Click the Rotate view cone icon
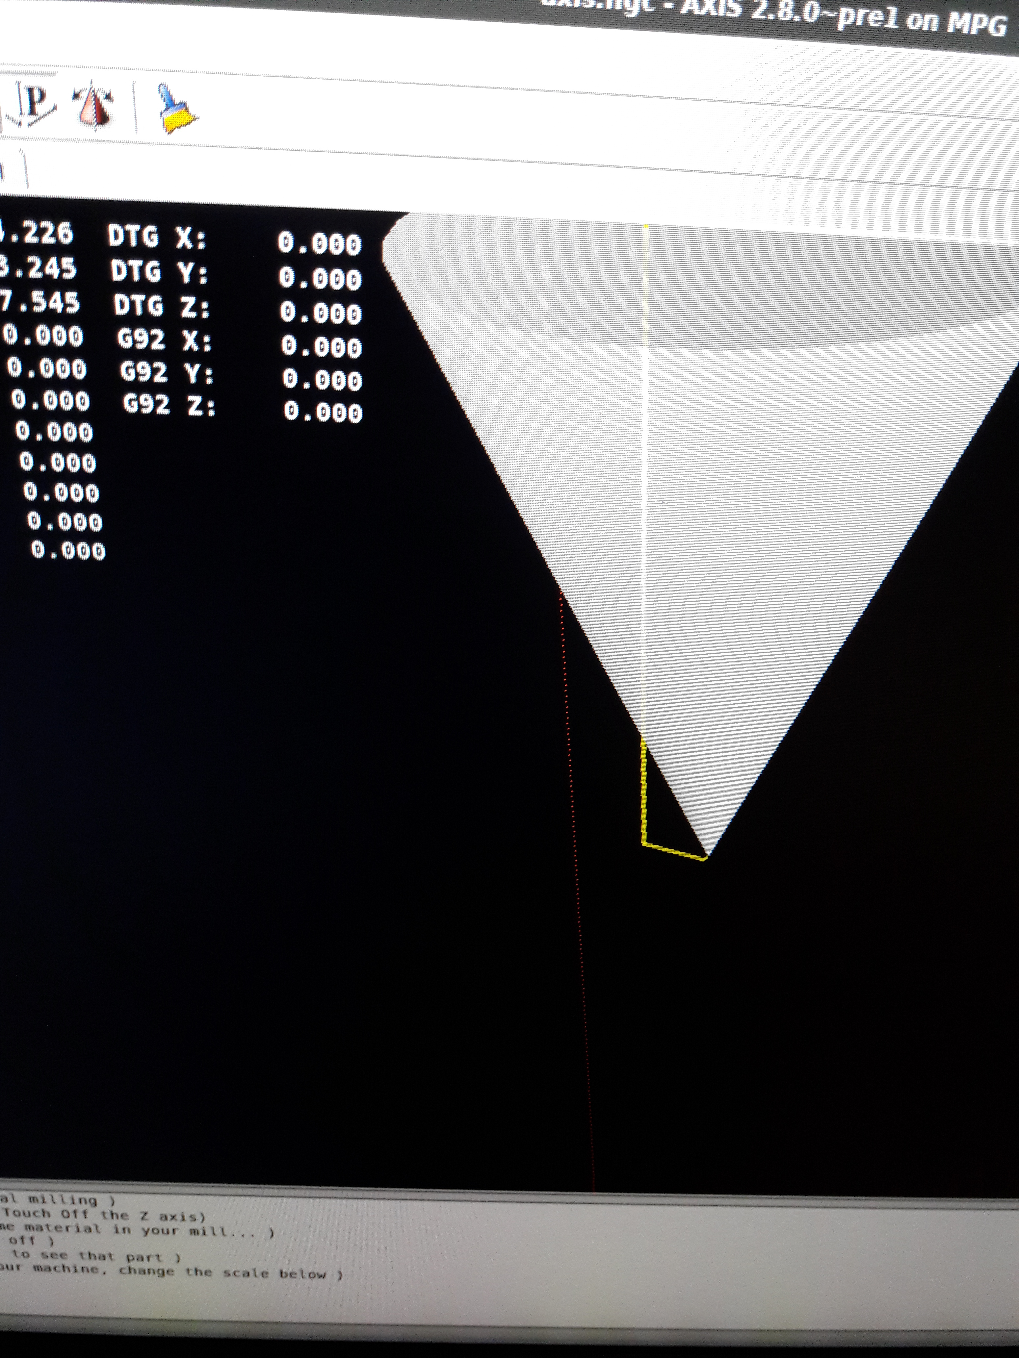The width and height of the screenshot is (1019, 1358). click(x=94, y=106)
